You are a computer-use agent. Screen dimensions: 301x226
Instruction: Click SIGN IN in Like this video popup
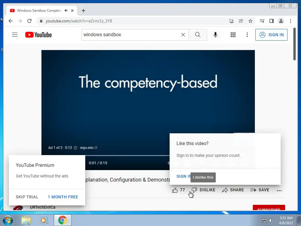(x=183, y=177)
